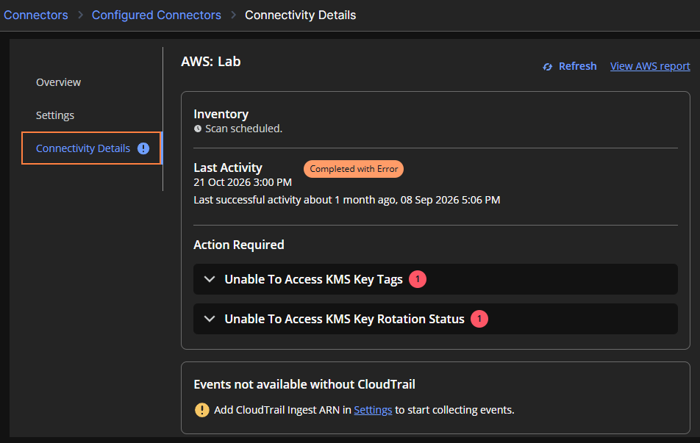The width and height of the screenshot is (700, 443).
Task: Open the Settings sidebar section
Action: [x=55, y=115]
